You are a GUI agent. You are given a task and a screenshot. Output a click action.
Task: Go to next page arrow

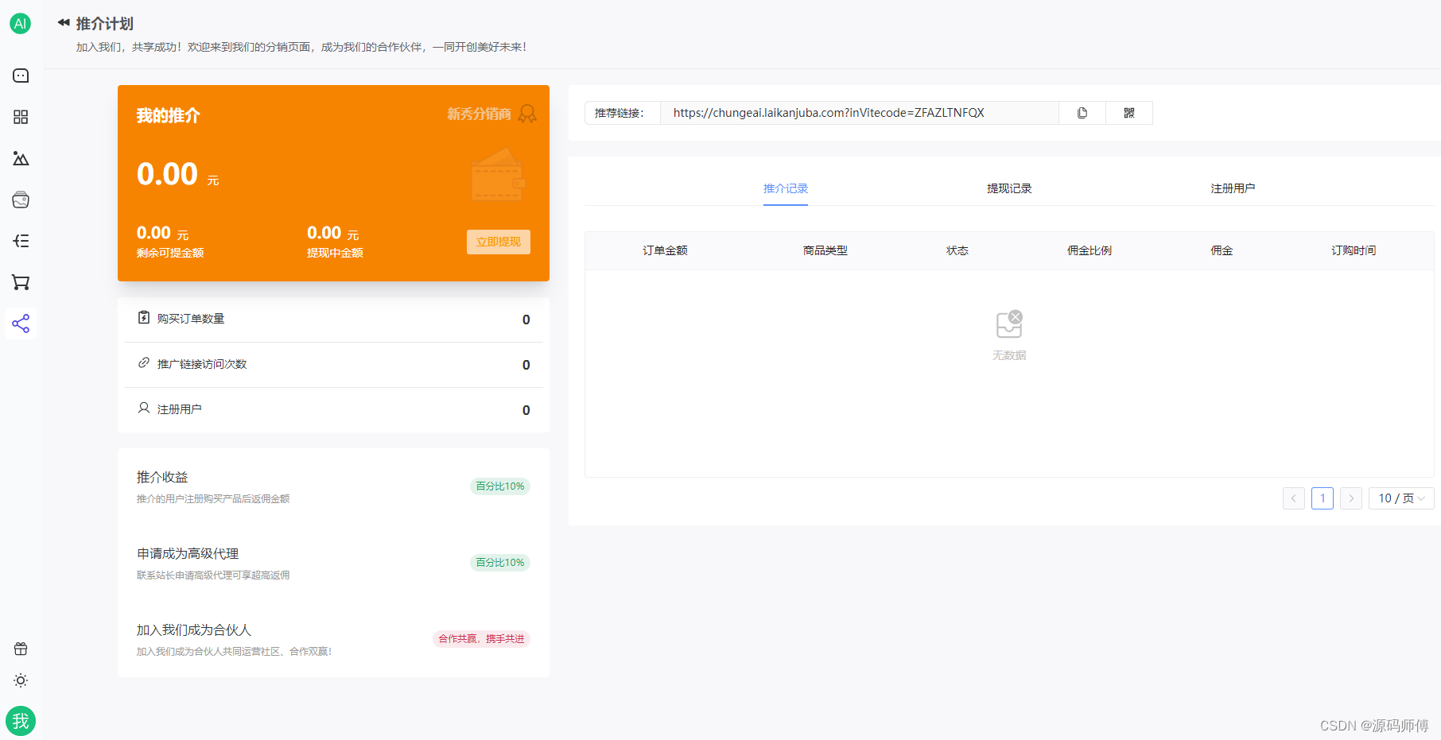[1351, 498]
